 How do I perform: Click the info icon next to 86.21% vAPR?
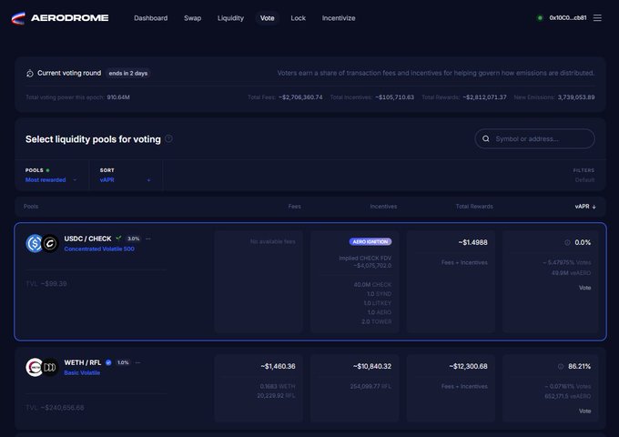pos(561,366)
